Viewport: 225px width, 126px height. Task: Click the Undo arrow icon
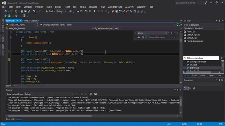(x=34, y=11)
